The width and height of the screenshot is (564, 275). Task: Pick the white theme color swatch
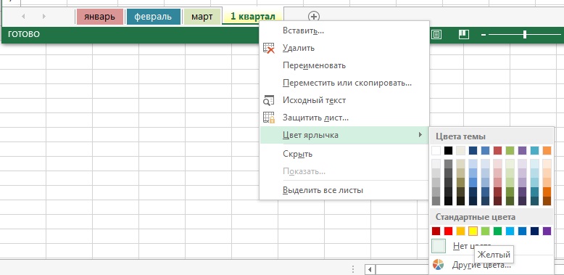(x=436, y=150)
